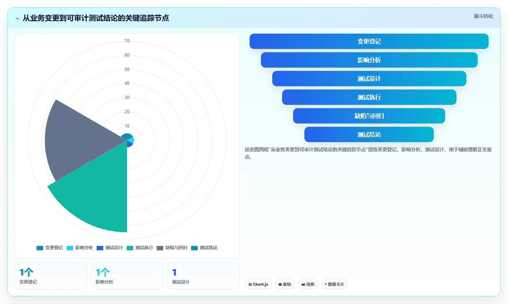
Task: Click the axis tick label 30
Action: pos(127,98)
